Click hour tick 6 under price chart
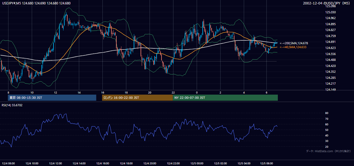 (x=266, y=92)
